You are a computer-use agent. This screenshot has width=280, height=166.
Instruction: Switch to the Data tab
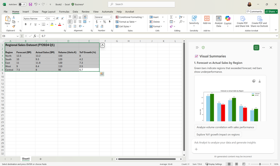75,12
